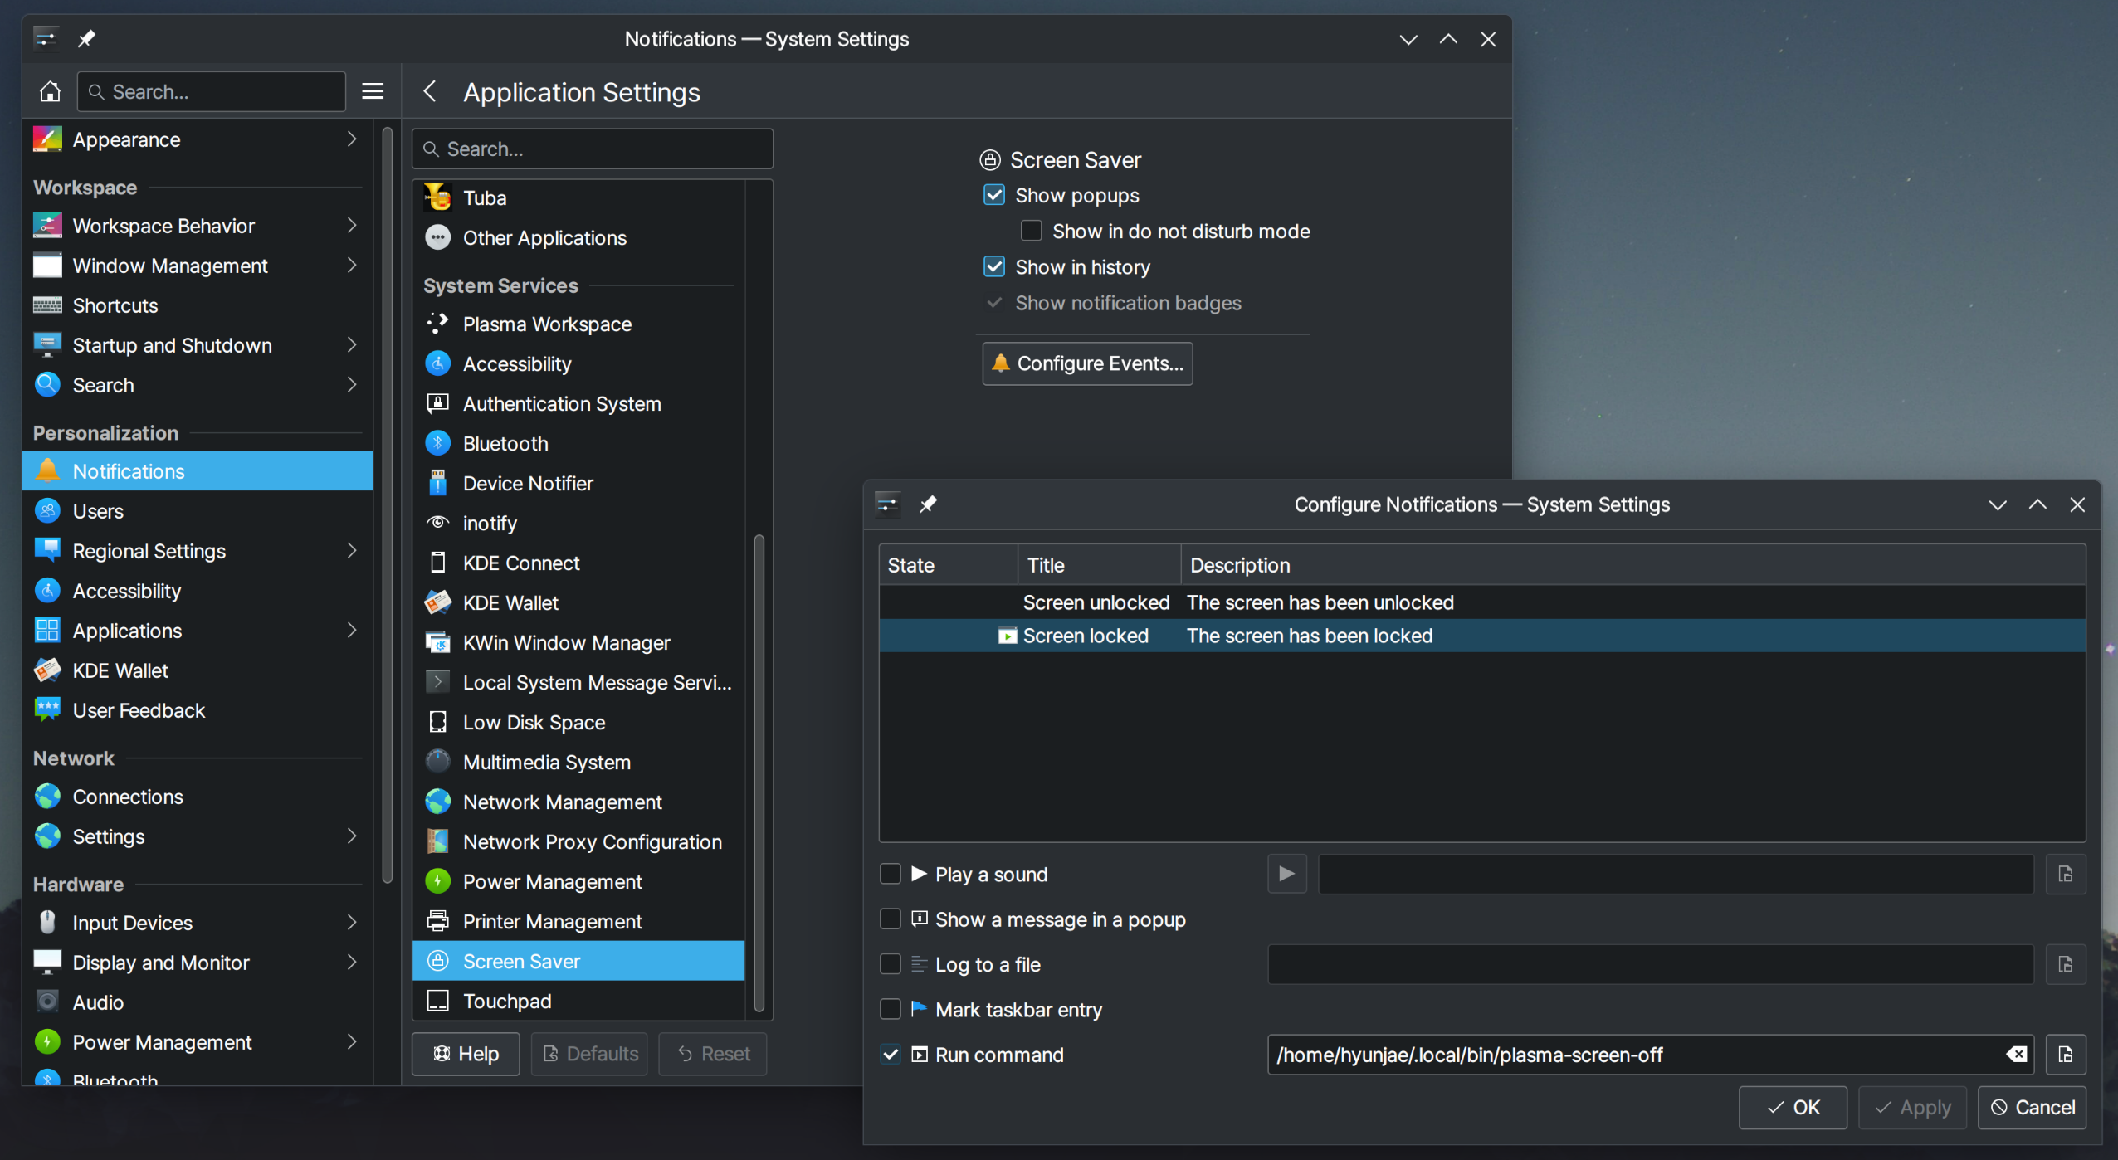Image resolution: width=2118 pixels, height=1160 pixels.
Task: Click the left sidebar scrollbar
Action: click(x=387, y=504)
